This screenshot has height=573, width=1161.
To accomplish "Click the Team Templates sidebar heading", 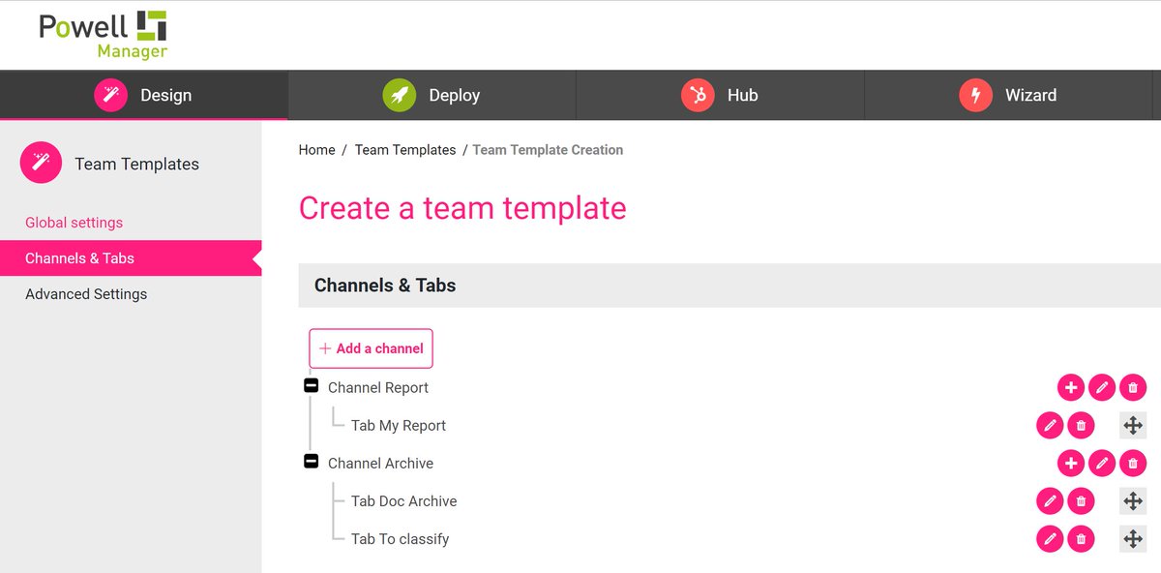I will click(136, 164).
